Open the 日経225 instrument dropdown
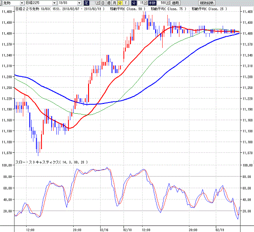This screenshot has height=232, width=254. pyautogui.click(x=41, y=3)
